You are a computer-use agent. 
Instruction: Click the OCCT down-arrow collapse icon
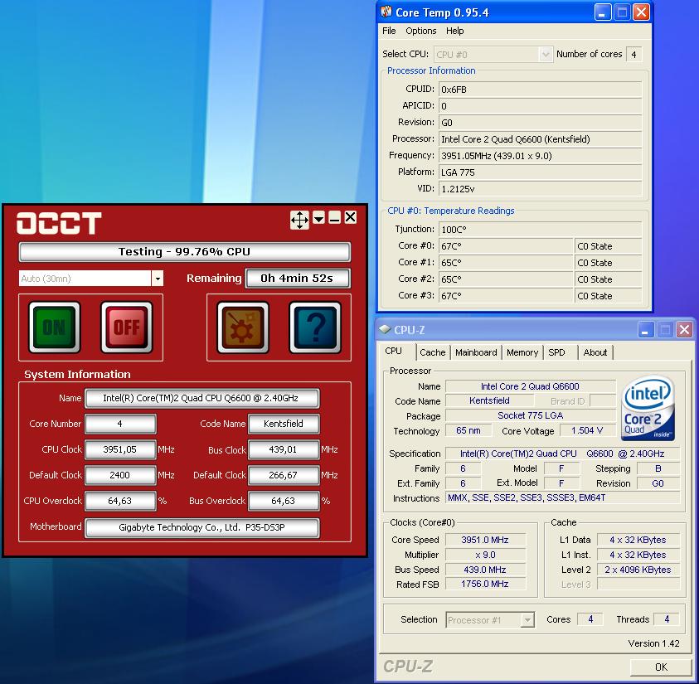pyautogui.click(x=318, y=218)
